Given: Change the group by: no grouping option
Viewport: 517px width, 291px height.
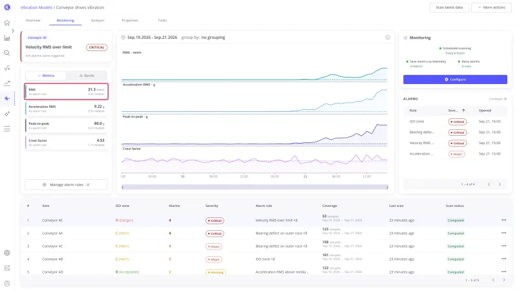Looking at the screenshot, I should 203,38.
